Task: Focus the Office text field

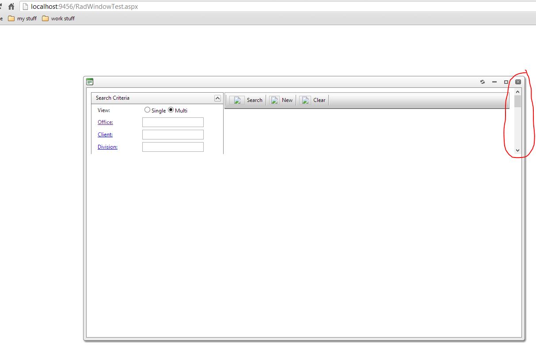Action: click(x=173, y=122)
